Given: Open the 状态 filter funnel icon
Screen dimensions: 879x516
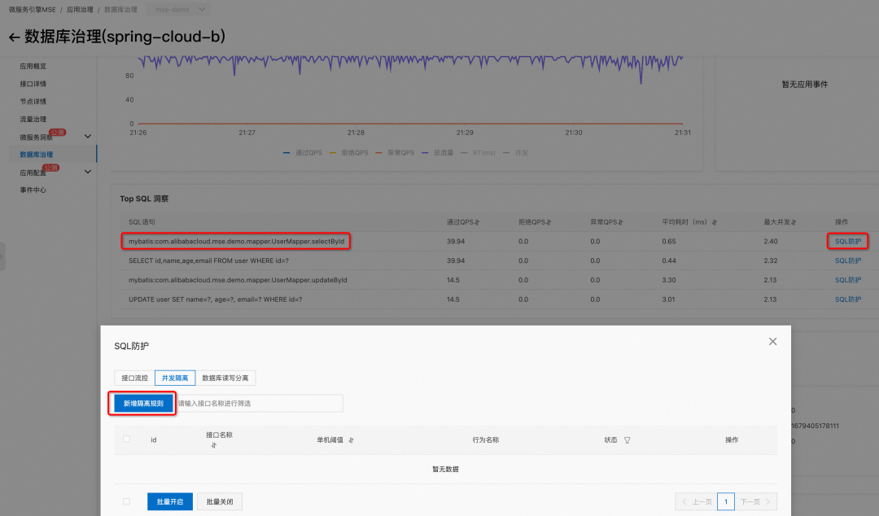Looking at the screenshot, I should (x=628, y=440).
